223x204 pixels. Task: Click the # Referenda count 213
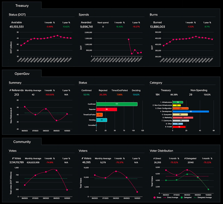pyautogui.click(x=16, y=95)
